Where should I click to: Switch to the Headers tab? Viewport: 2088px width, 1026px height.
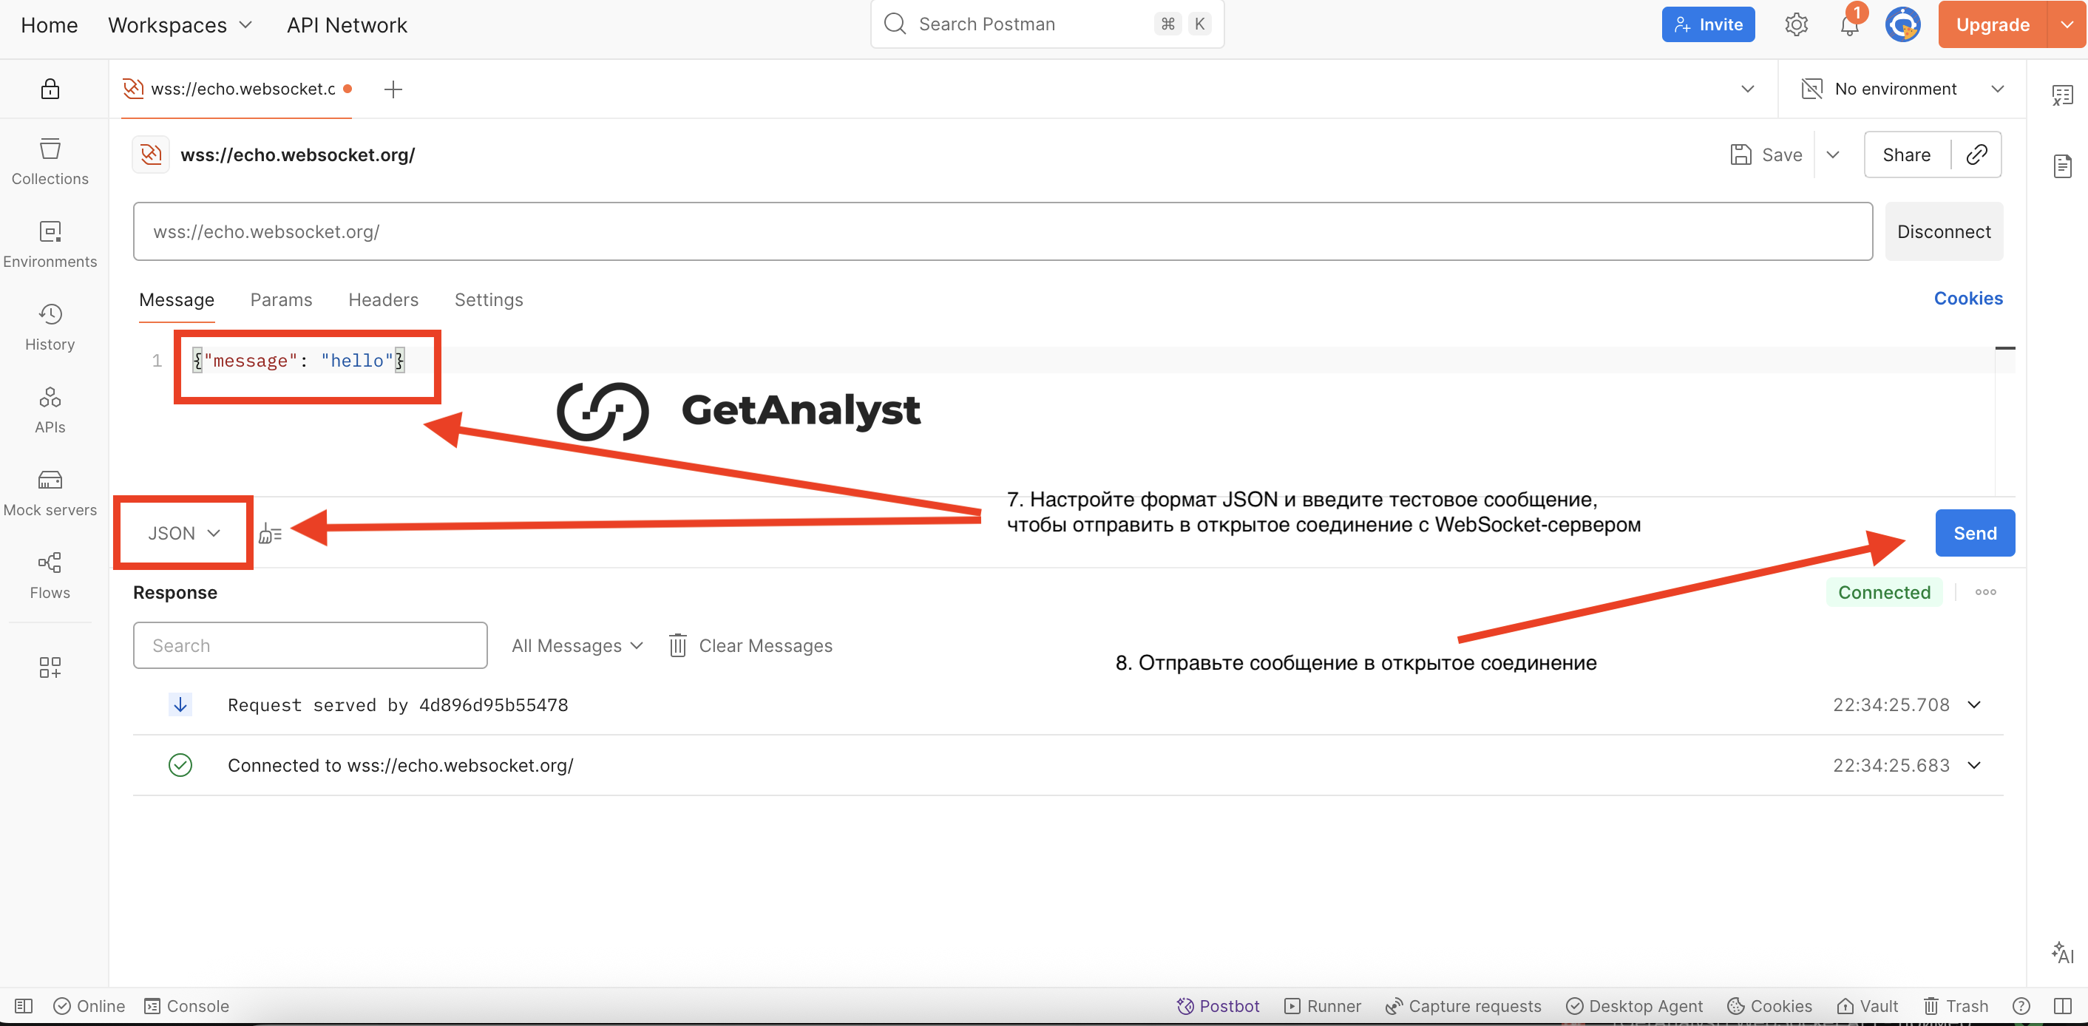pyautogui.click(x=382, y=299)
